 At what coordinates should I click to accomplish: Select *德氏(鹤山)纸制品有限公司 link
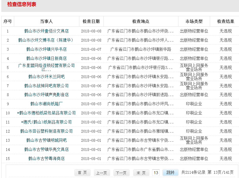click(x=46, y=122)
